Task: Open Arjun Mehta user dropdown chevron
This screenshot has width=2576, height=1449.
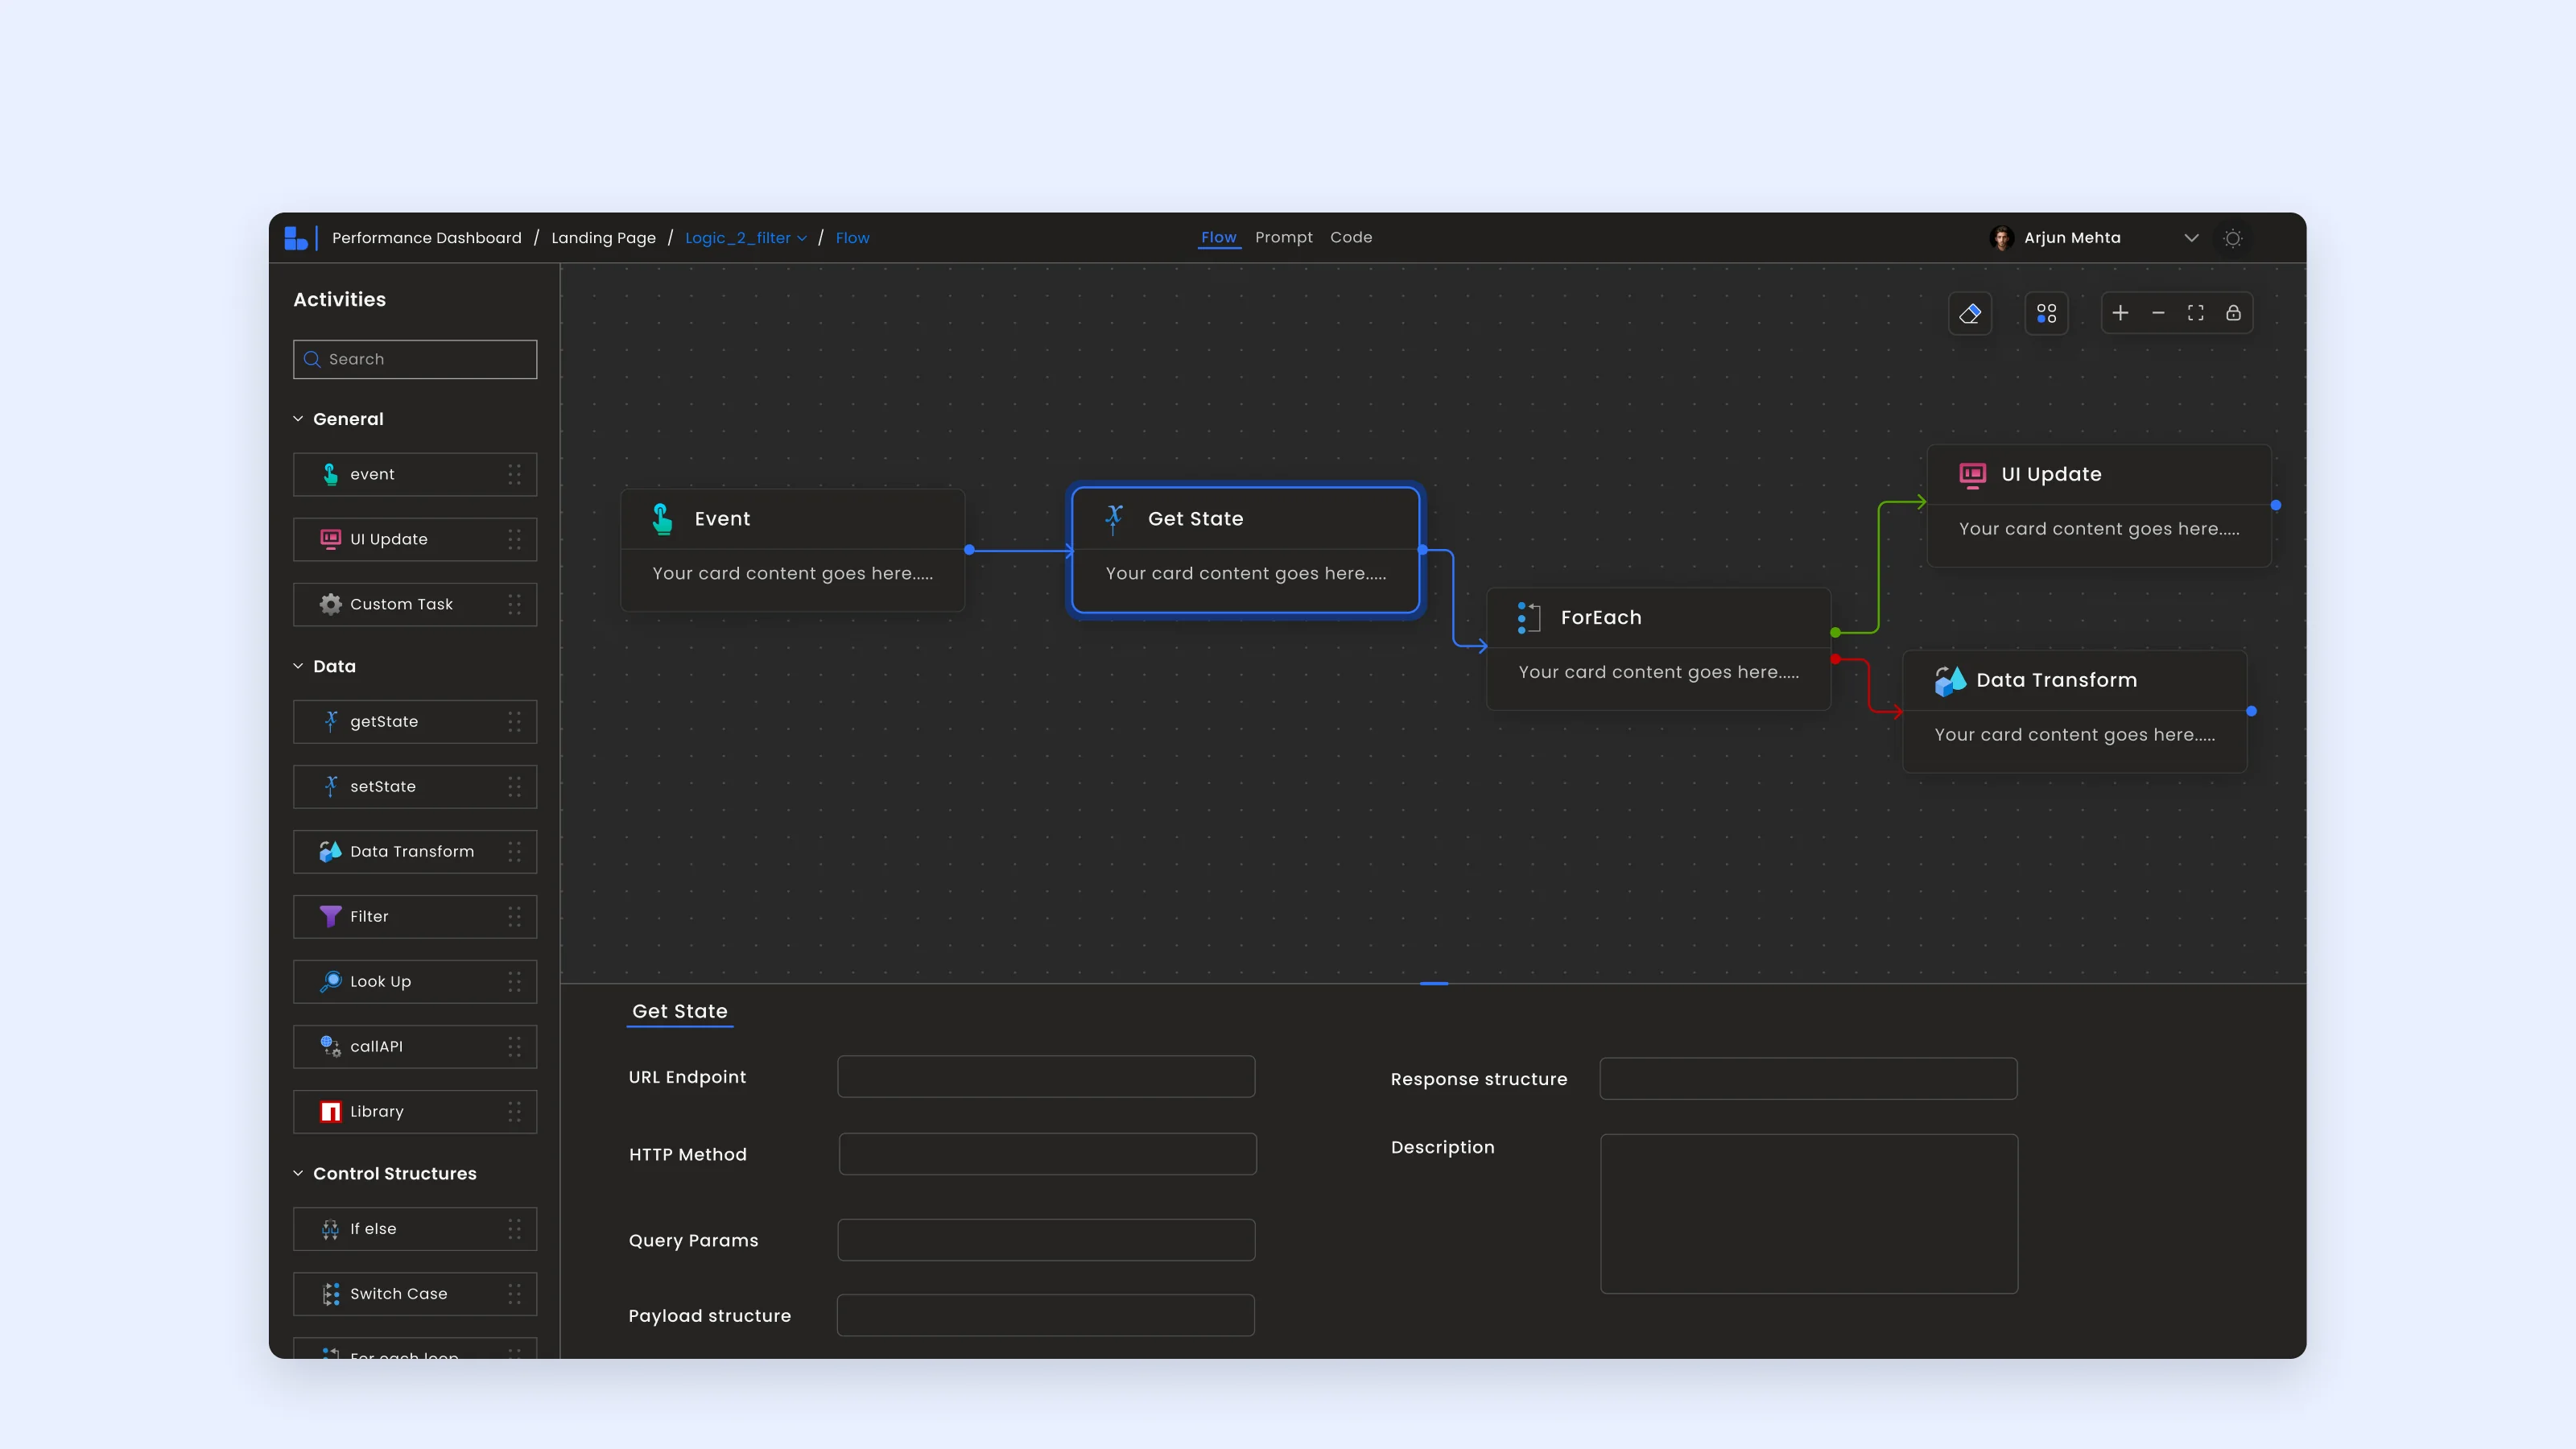Action: tap(2191, 238)
